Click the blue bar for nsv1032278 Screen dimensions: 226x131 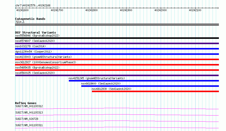[x=117, y=49]
